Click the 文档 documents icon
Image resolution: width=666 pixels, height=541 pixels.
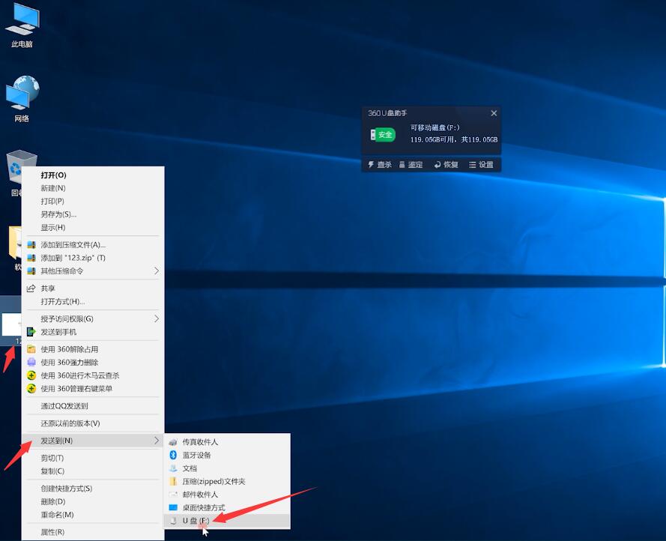[x=173, y=468]
